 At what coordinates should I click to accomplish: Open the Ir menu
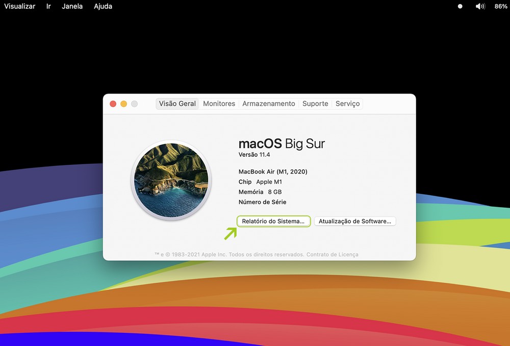[48, 7]
